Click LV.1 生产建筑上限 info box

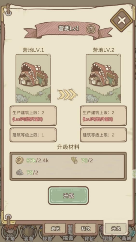[33, 116]
